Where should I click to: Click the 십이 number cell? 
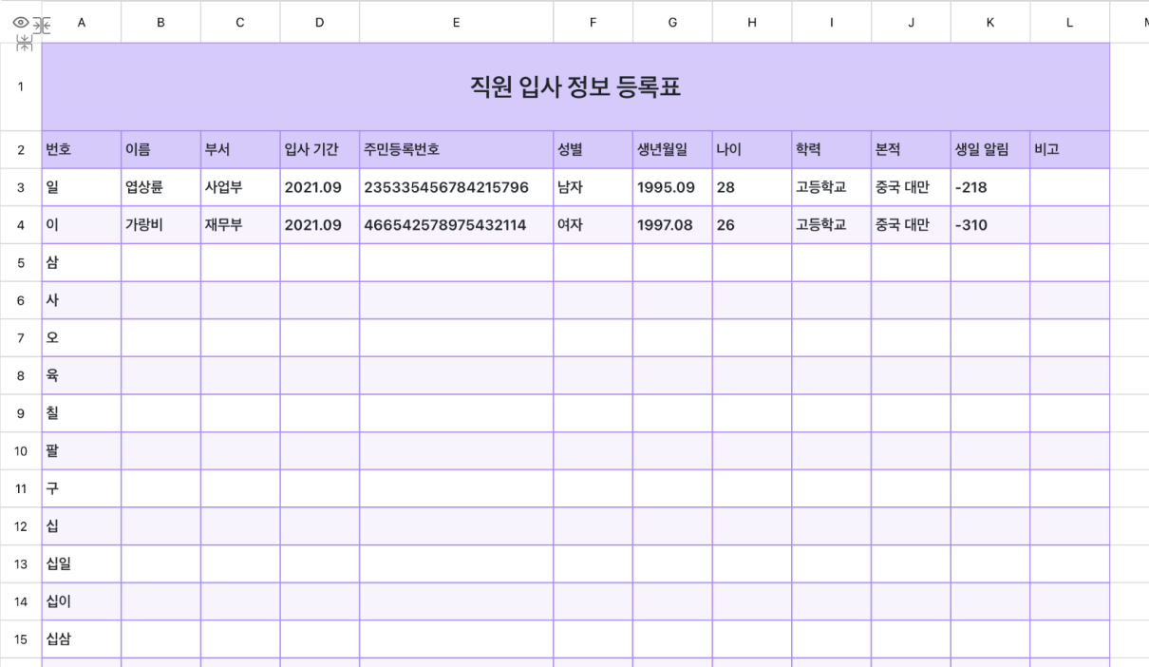tap(82, 601)
